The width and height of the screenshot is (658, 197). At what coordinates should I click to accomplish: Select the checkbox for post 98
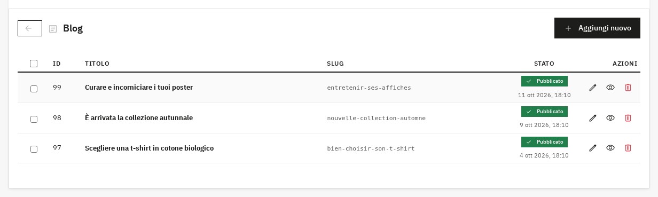coord(34,119)
